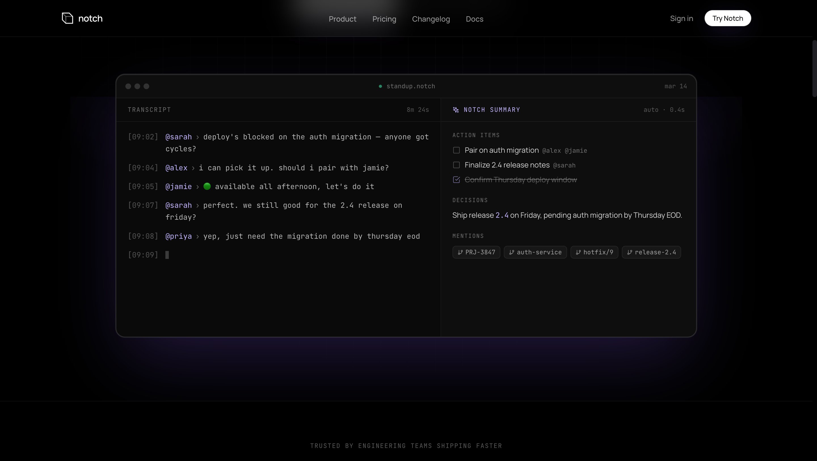Click the auto · 0.4s label

tap(664, 110)
